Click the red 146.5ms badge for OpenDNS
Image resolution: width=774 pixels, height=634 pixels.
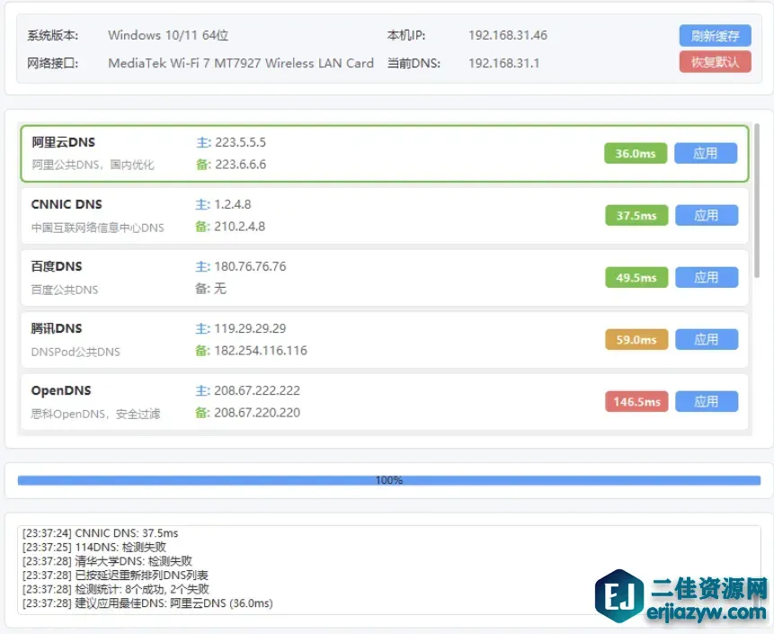636,401
